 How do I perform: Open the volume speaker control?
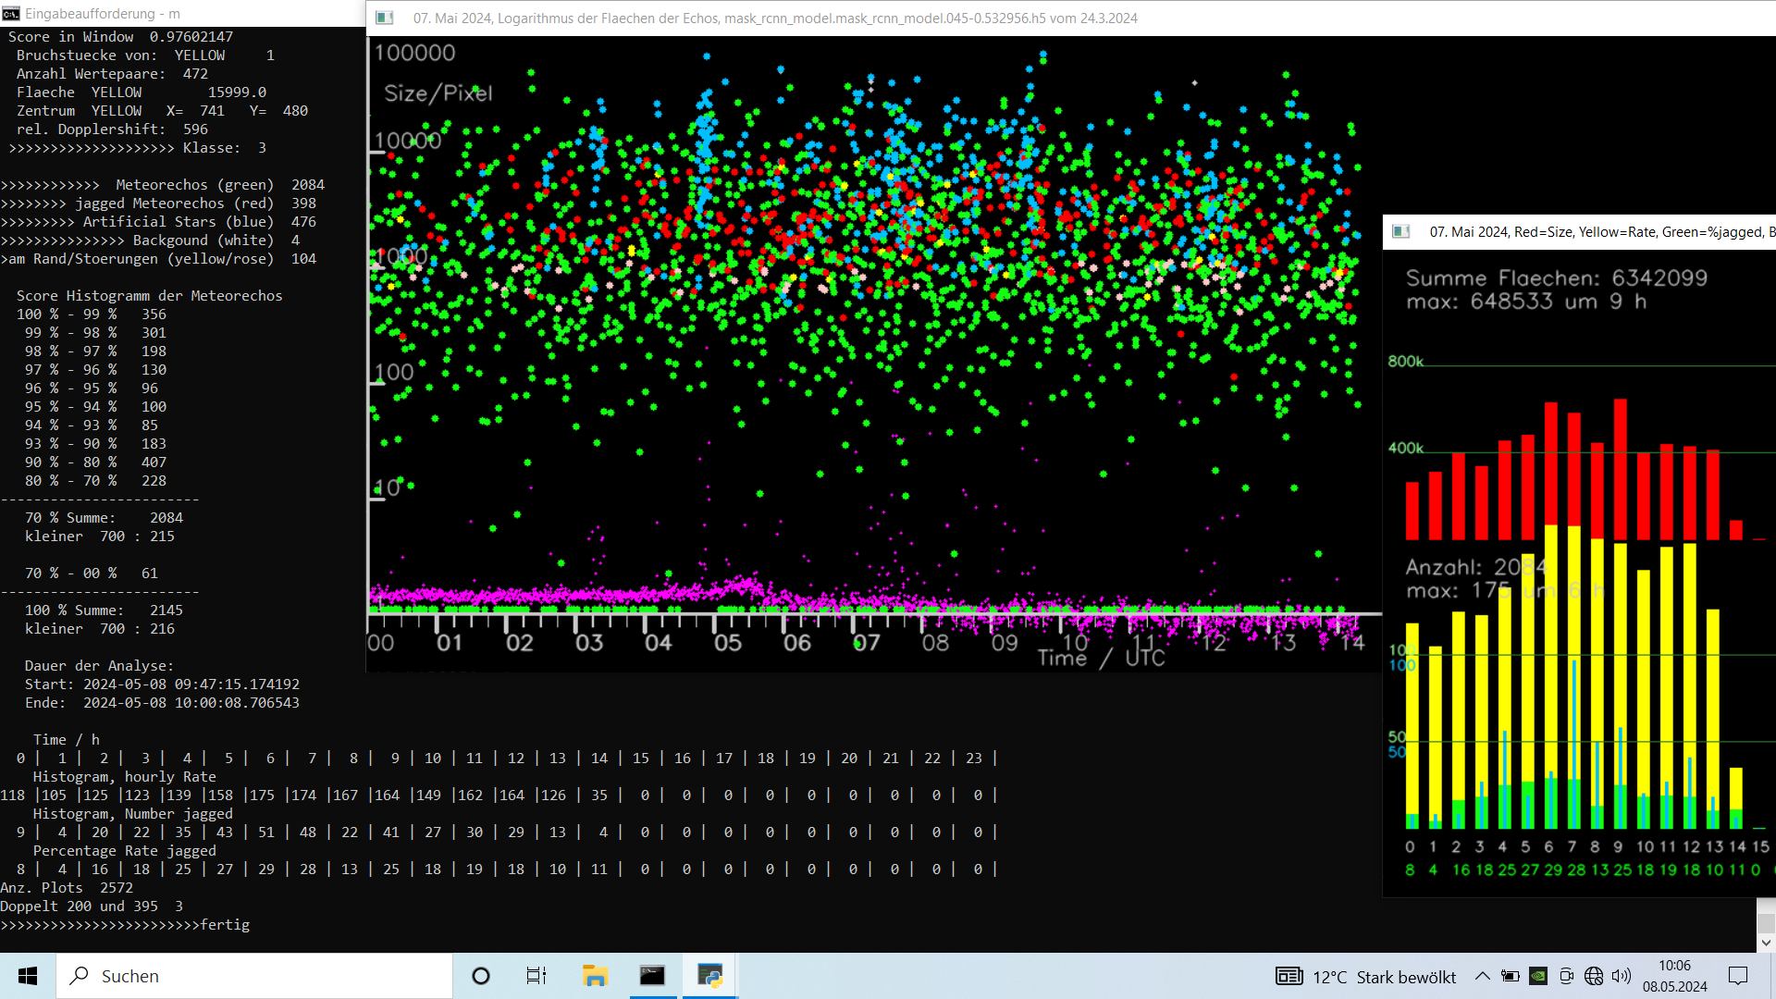(1621, 976)
